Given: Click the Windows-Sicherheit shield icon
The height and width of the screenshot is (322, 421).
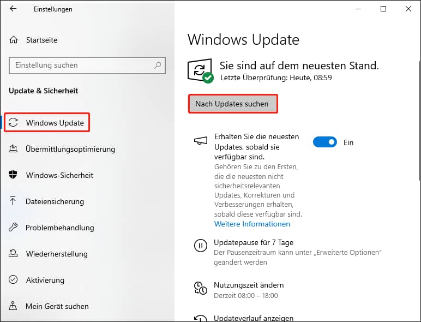Looking at the screenshot, I should click(13, 175).
